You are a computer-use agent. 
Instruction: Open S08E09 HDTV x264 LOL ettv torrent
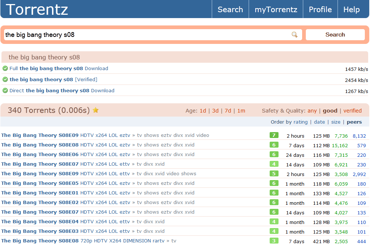65,174
